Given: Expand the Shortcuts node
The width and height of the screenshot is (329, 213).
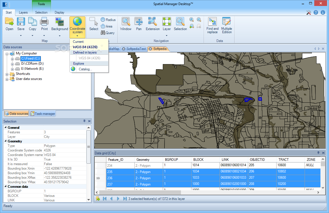Looking at the screenshot, I should coord(7,74).
